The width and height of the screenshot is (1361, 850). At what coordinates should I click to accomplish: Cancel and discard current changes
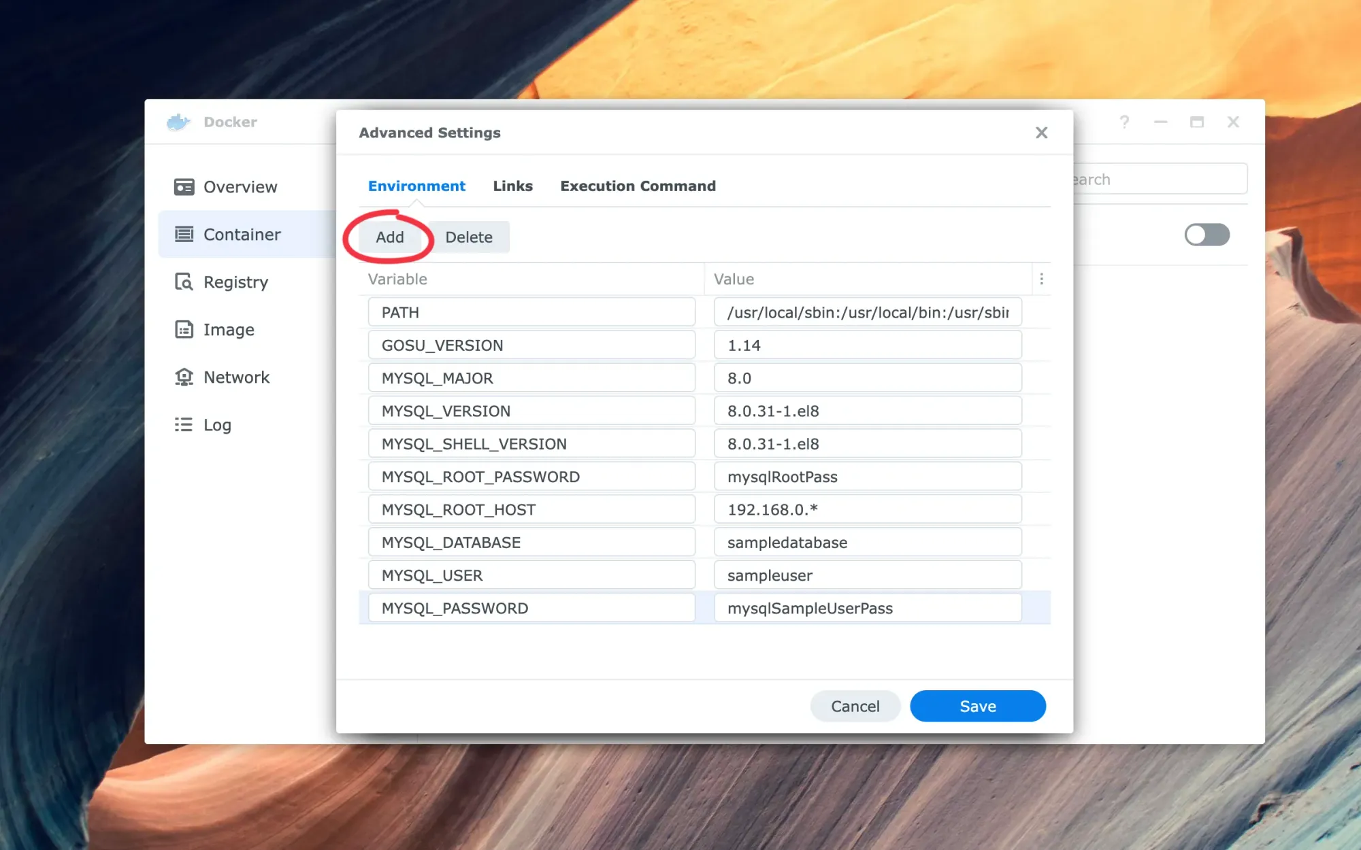point(855,706)
